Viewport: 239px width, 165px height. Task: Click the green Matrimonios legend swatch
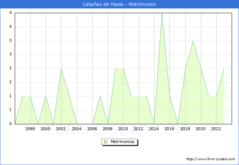point(106,142)
